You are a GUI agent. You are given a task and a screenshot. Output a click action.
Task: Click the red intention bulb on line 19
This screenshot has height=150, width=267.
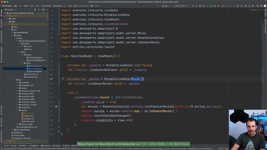63,79
